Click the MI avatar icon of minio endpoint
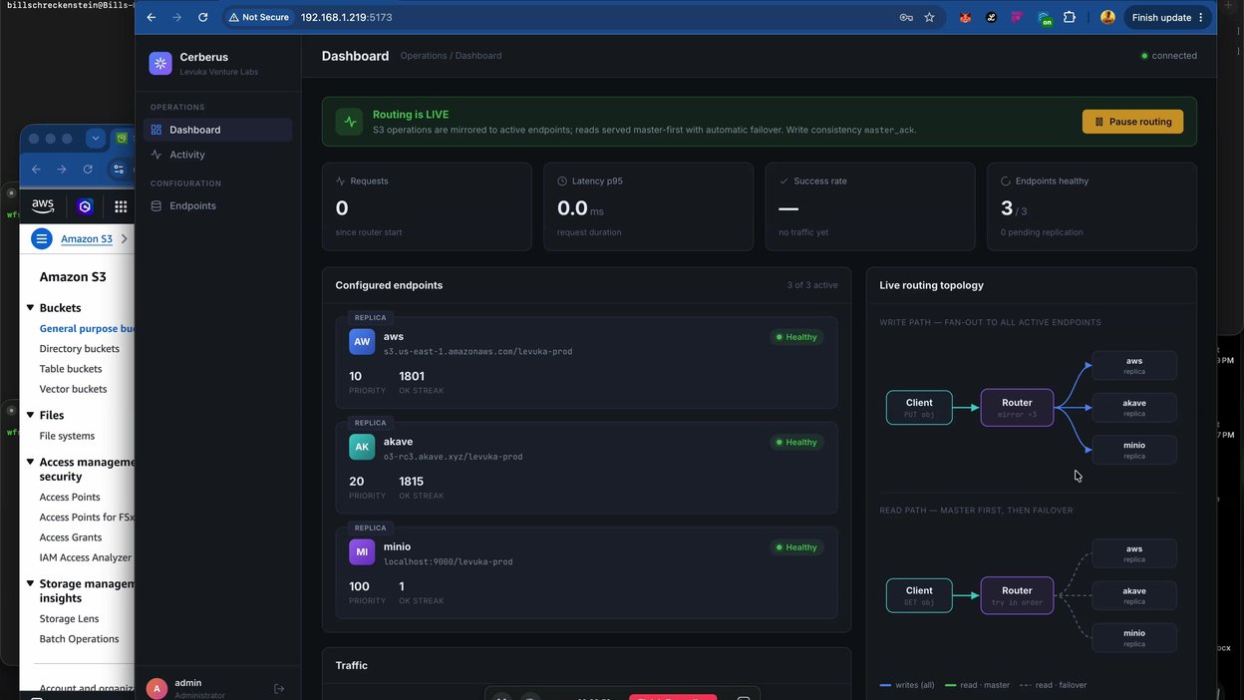This screenshot has width=1244, height=700. pos(362,552)
